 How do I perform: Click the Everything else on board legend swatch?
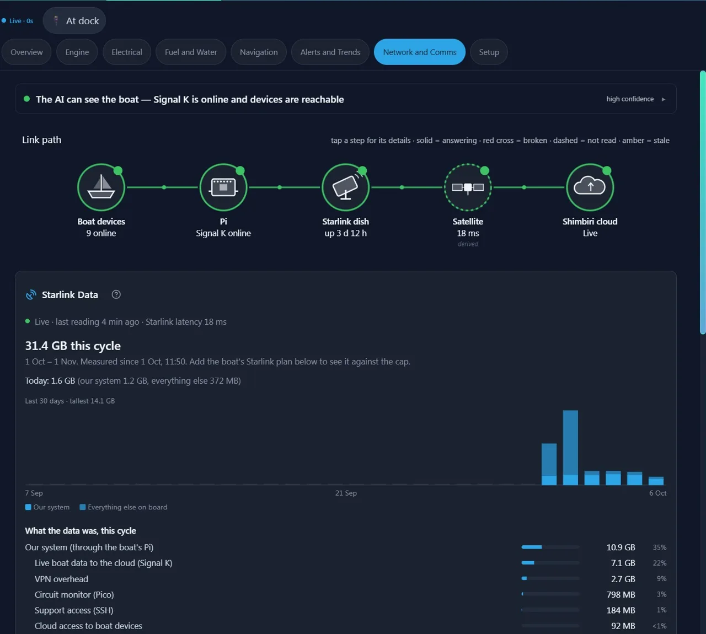tap(83, 507)
